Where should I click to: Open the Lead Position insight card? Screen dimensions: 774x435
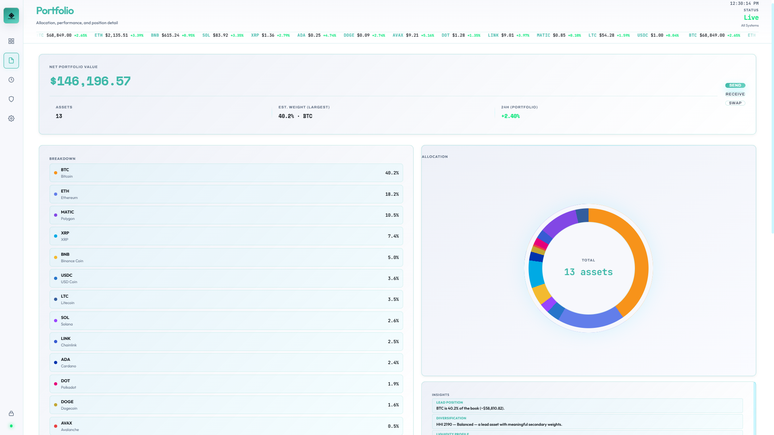(x=588, y=405)
